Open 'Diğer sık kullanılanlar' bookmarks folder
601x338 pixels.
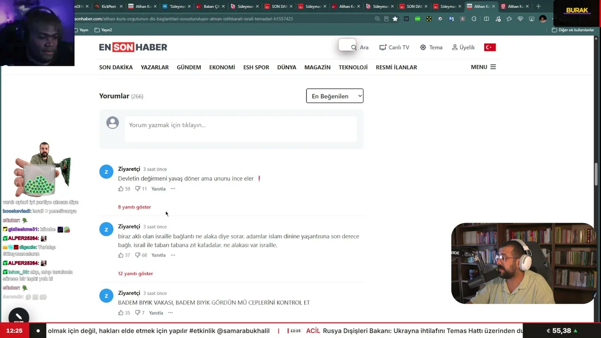[x=573, y=30]
